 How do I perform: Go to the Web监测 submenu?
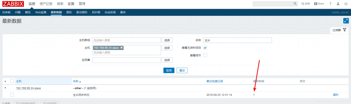click(41, 12)
